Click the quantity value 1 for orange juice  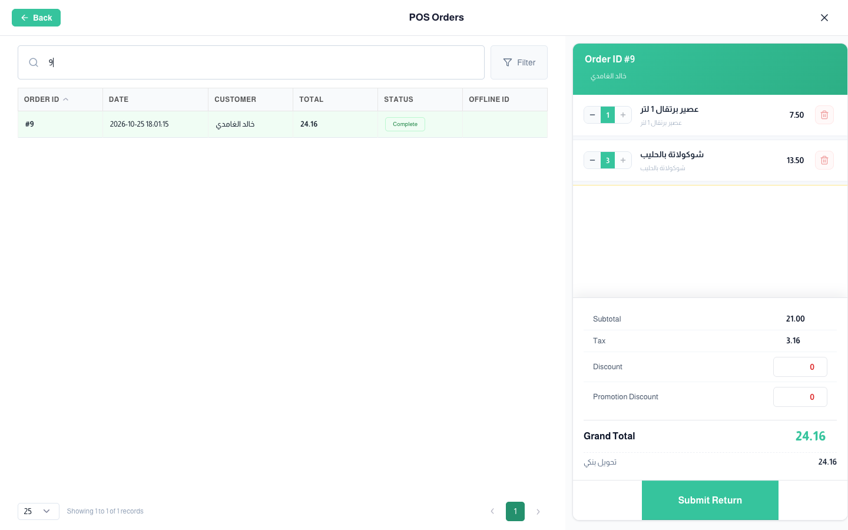pyautogui.click(x=608, y=115)
